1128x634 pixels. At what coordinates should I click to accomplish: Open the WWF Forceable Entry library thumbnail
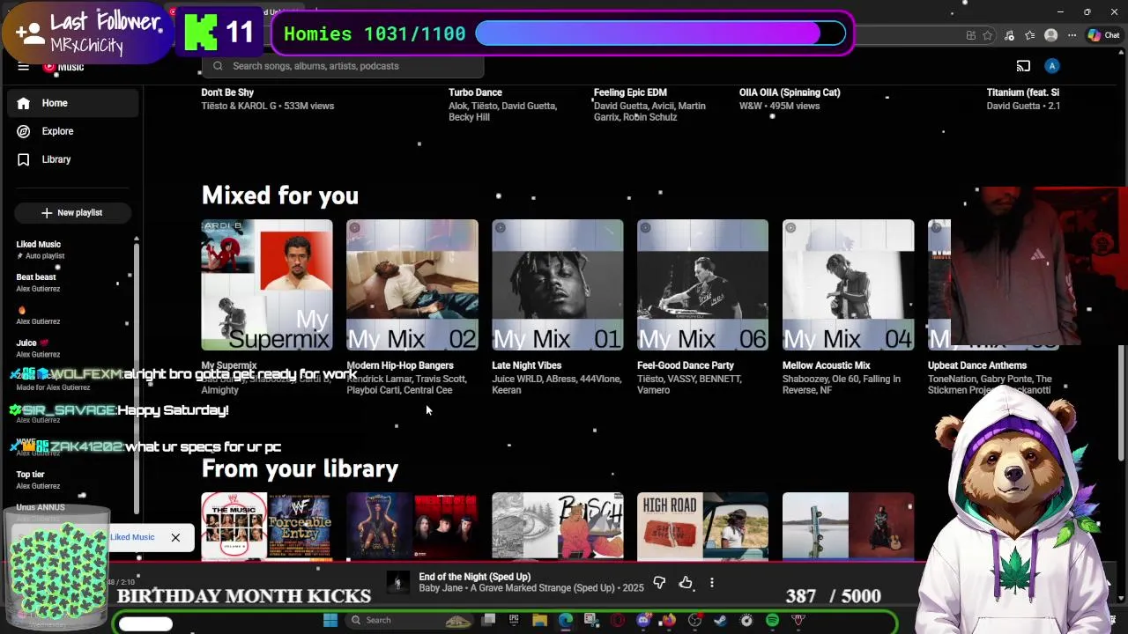pyautogui.click(x=267, y=527)
